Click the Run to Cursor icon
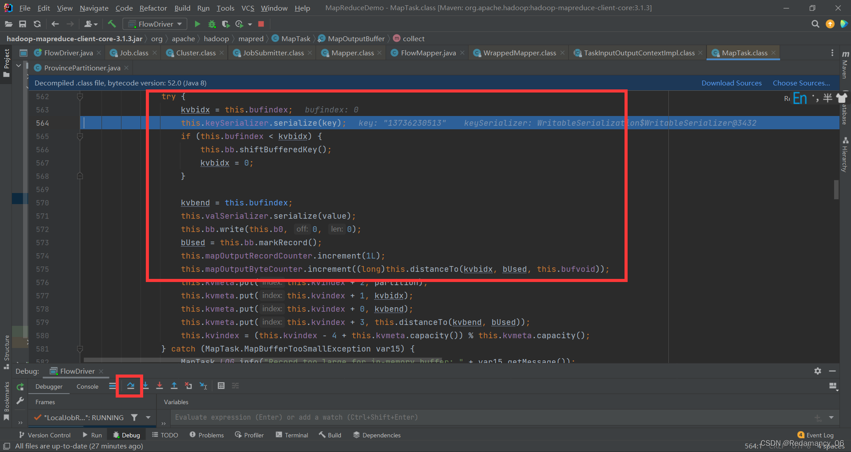 [203, 386]
